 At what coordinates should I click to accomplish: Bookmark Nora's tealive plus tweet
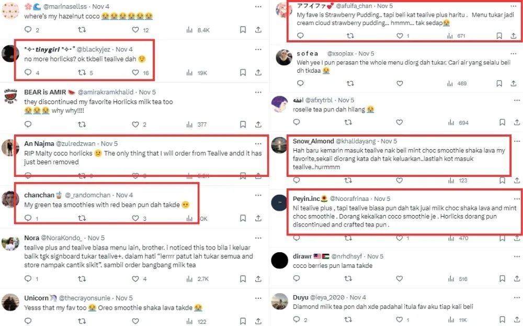coord(243,279)
